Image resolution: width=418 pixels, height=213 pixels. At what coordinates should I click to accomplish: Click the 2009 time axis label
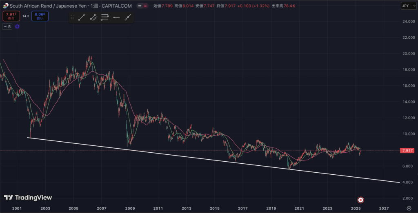tap(130, 208)
